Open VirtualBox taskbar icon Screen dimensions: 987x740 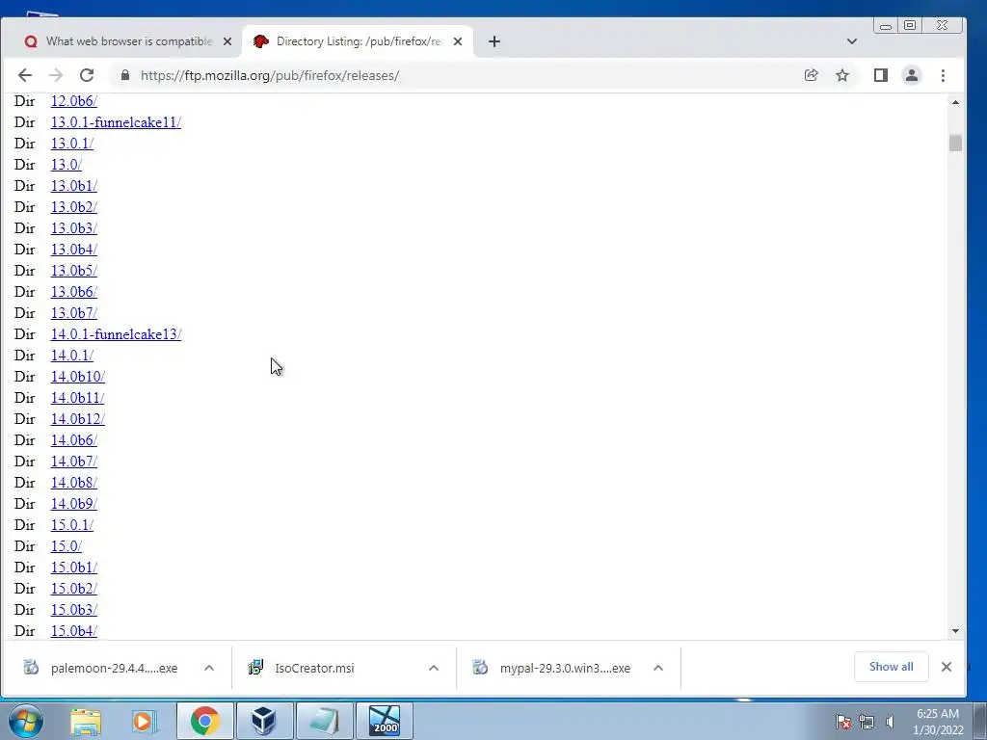tap(264, 721)
